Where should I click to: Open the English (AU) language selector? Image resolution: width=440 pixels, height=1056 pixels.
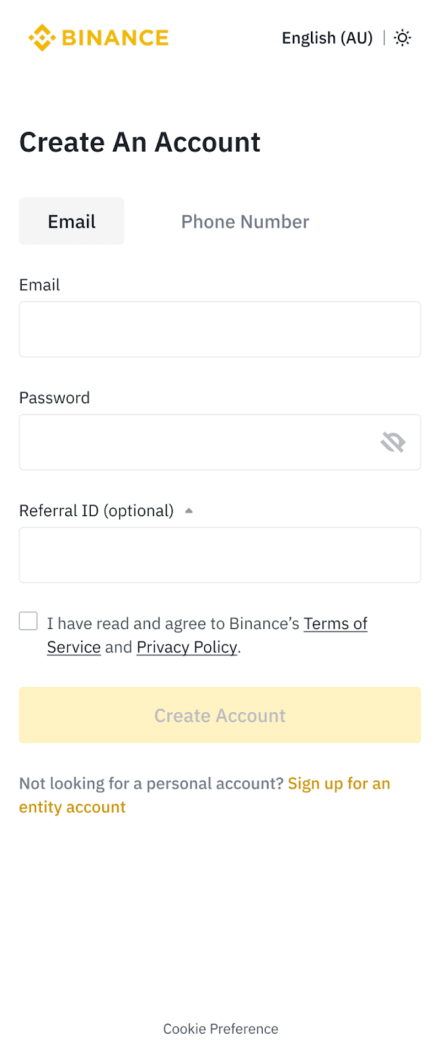(x=327, y=38)
